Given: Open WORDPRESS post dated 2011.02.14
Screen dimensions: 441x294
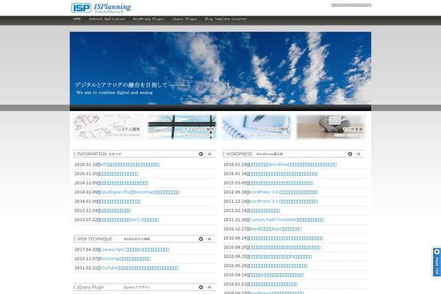Looking at the screenshot, I should pos(265,210).
